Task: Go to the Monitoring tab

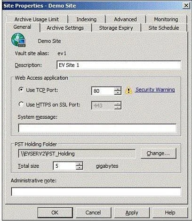Action: point(166,19)
